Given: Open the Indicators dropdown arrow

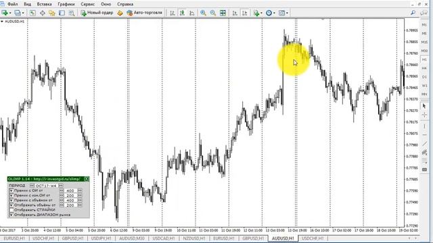Looking at the screenshot, I should (261, 13).
